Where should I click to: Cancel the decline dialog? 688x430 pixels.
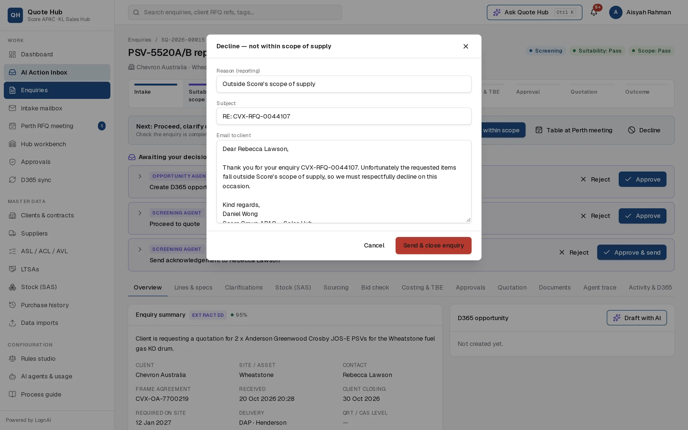click(x=374, y=246)
